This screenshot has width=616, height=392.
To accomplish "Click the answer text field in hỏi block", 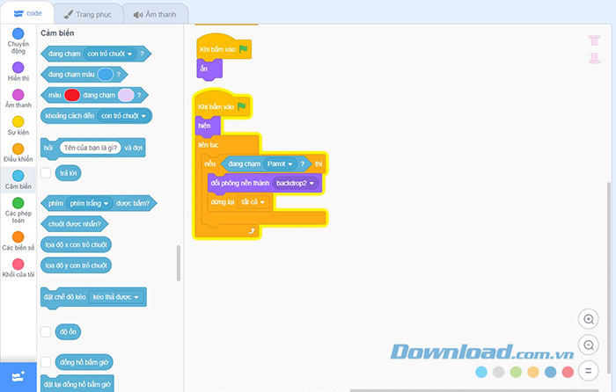I will pyautogui.click(x=91, y=148).
